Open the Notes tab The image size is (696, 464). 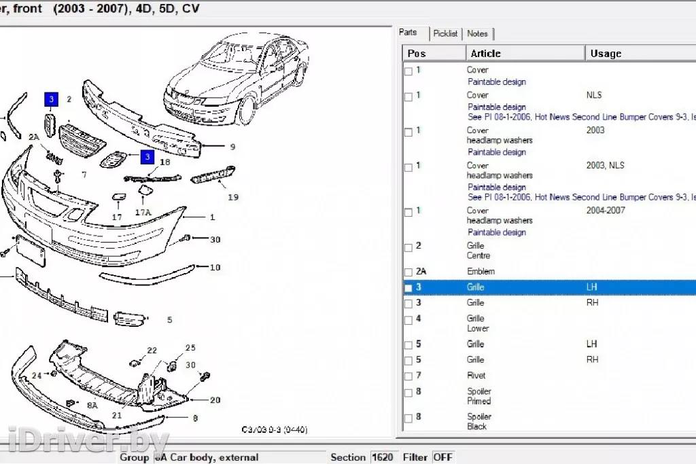[477, 34]
